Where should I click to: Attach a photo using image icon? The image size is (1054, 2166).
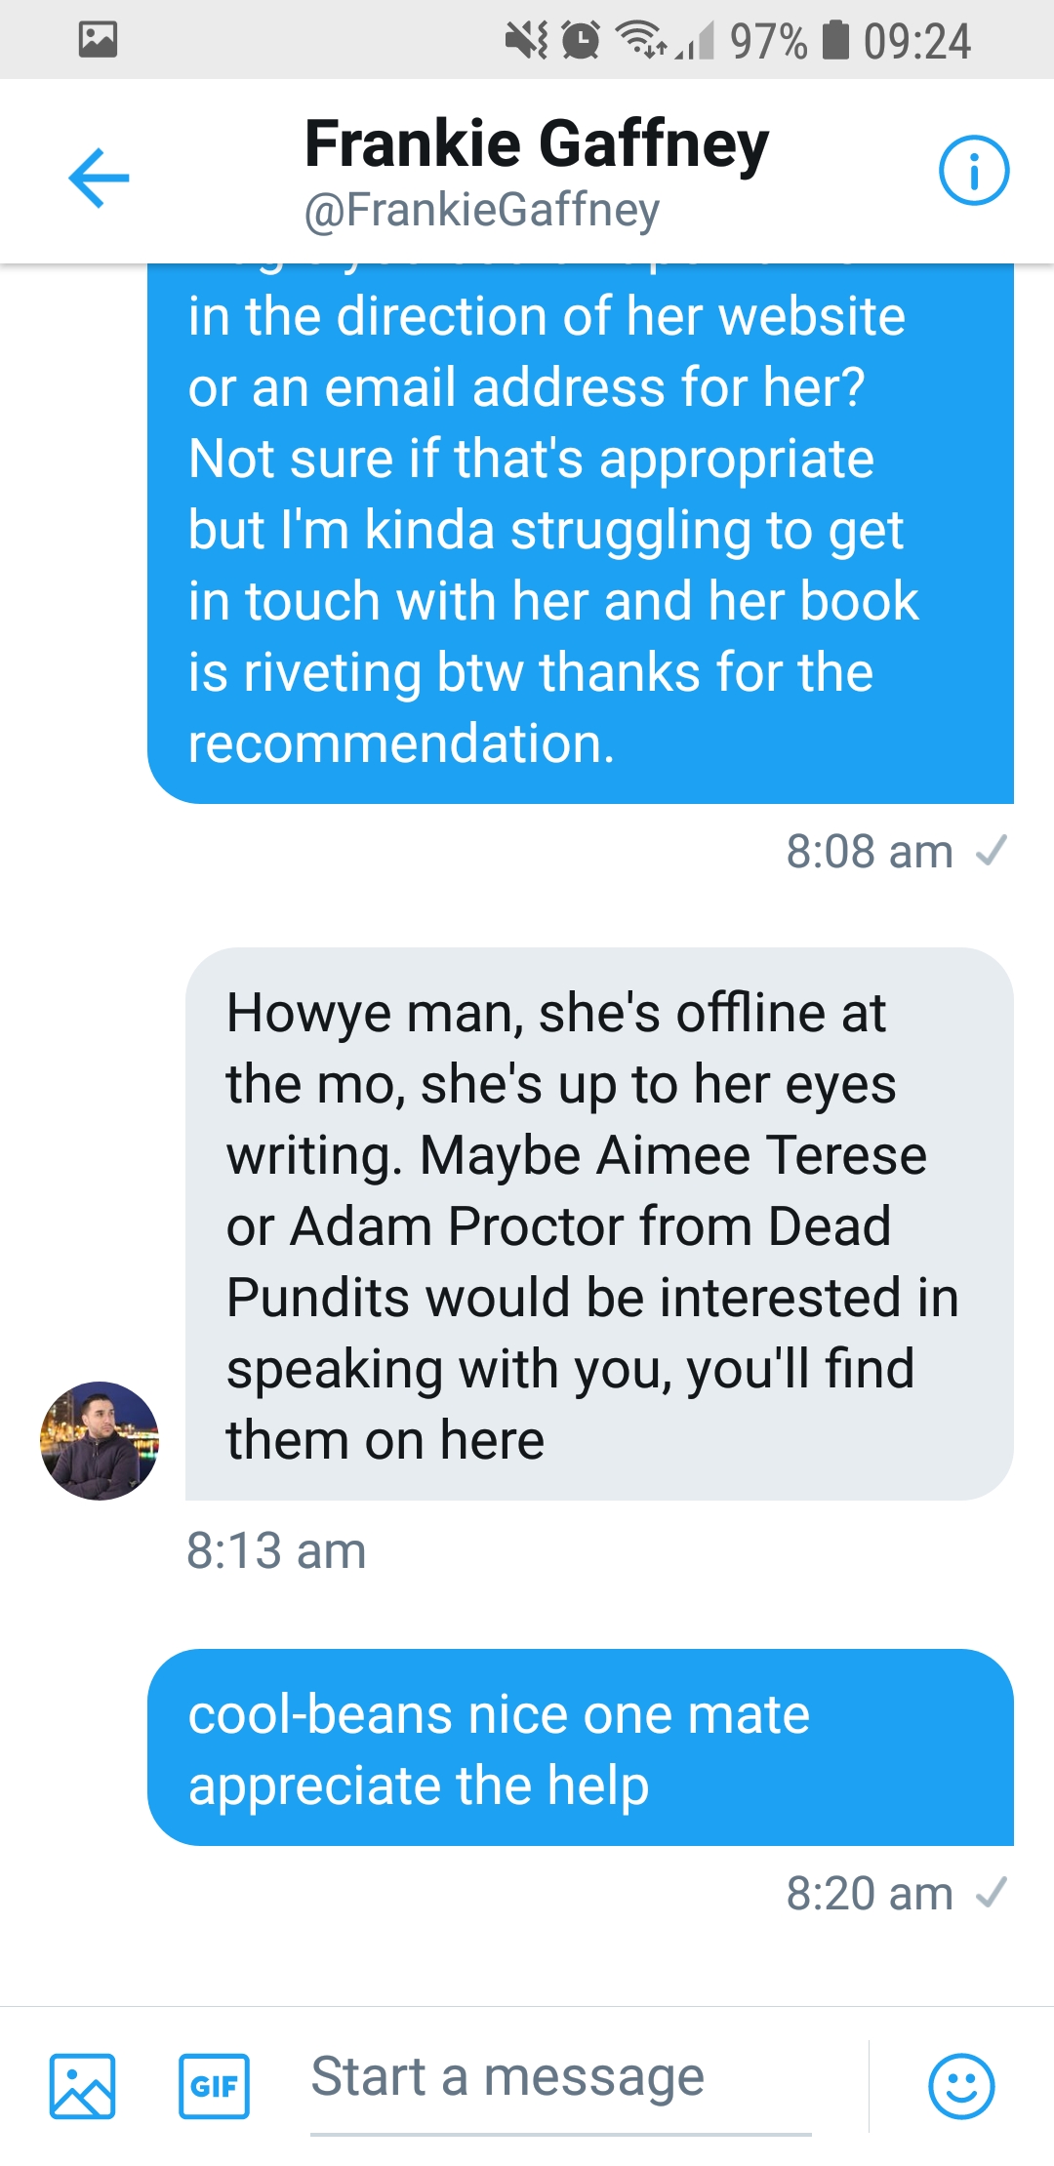[x=83, y=2086]
